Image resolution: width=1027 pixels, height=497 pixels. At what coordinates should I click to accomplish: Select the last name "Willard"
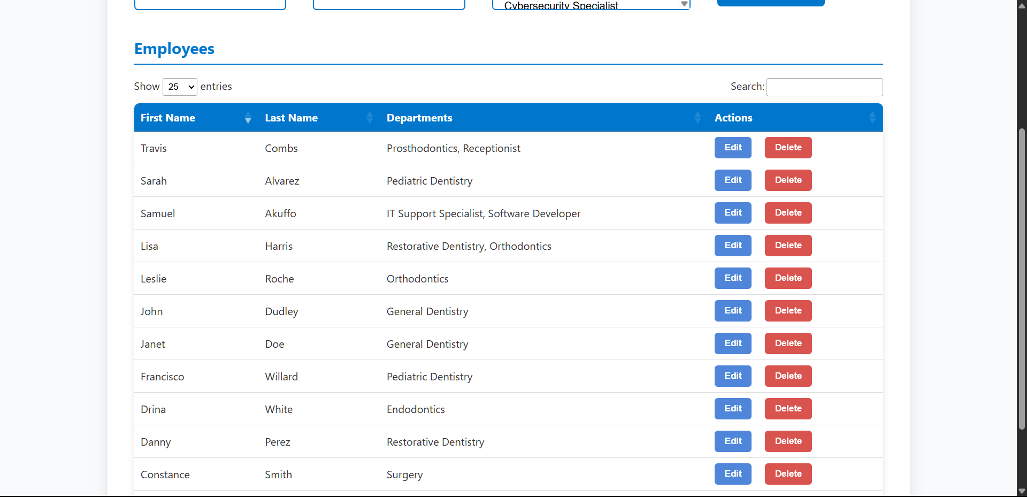[x=281, y=377]
